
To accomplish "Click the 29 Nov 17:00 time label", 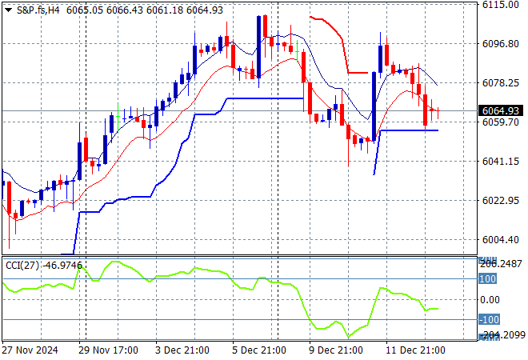I will pos(108,350).
